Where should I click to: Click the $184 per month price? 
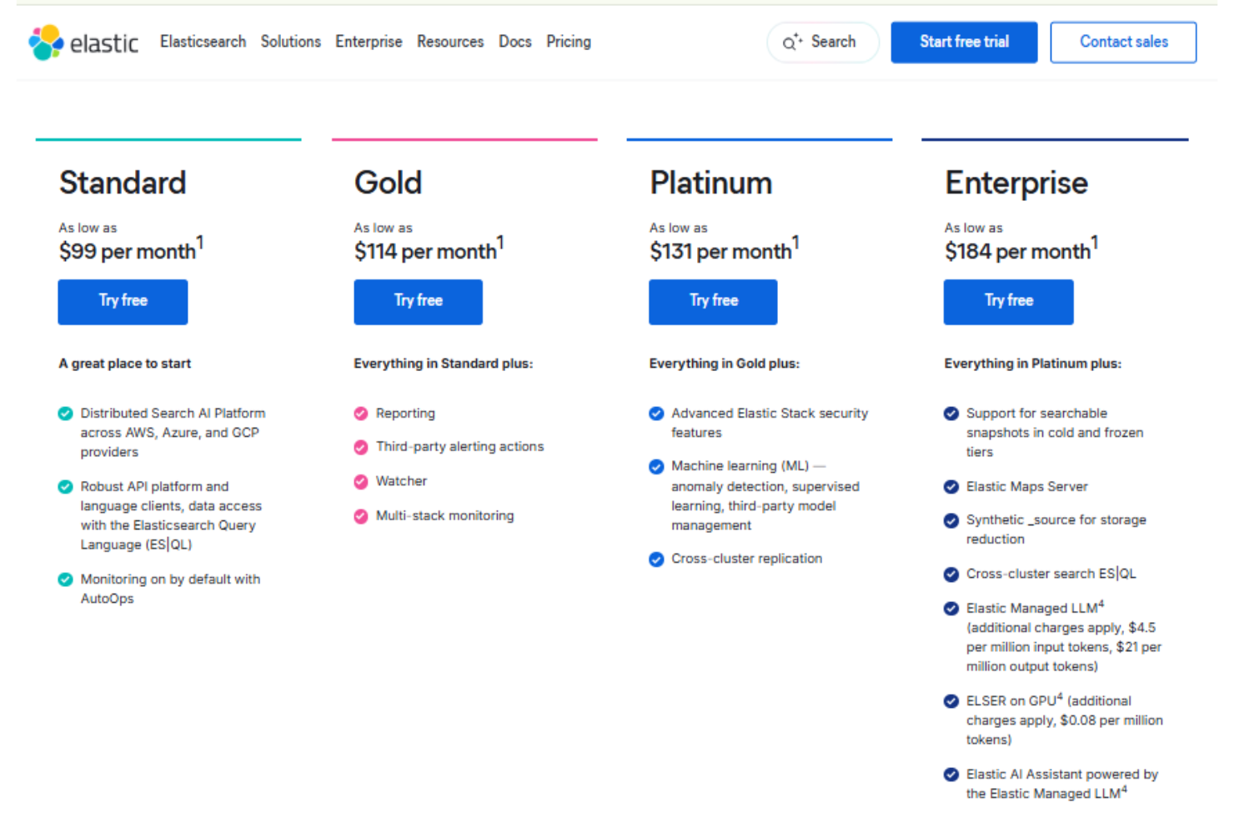pos(1017,251)
